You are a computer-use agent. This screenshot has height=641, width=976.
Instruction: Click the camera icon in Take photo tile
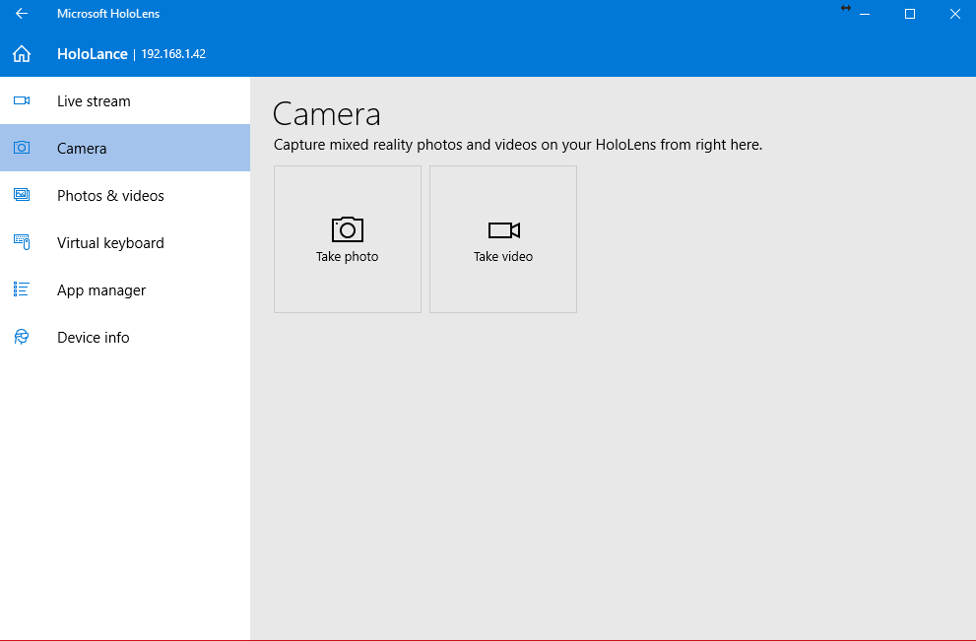click(x=348, y=229)
